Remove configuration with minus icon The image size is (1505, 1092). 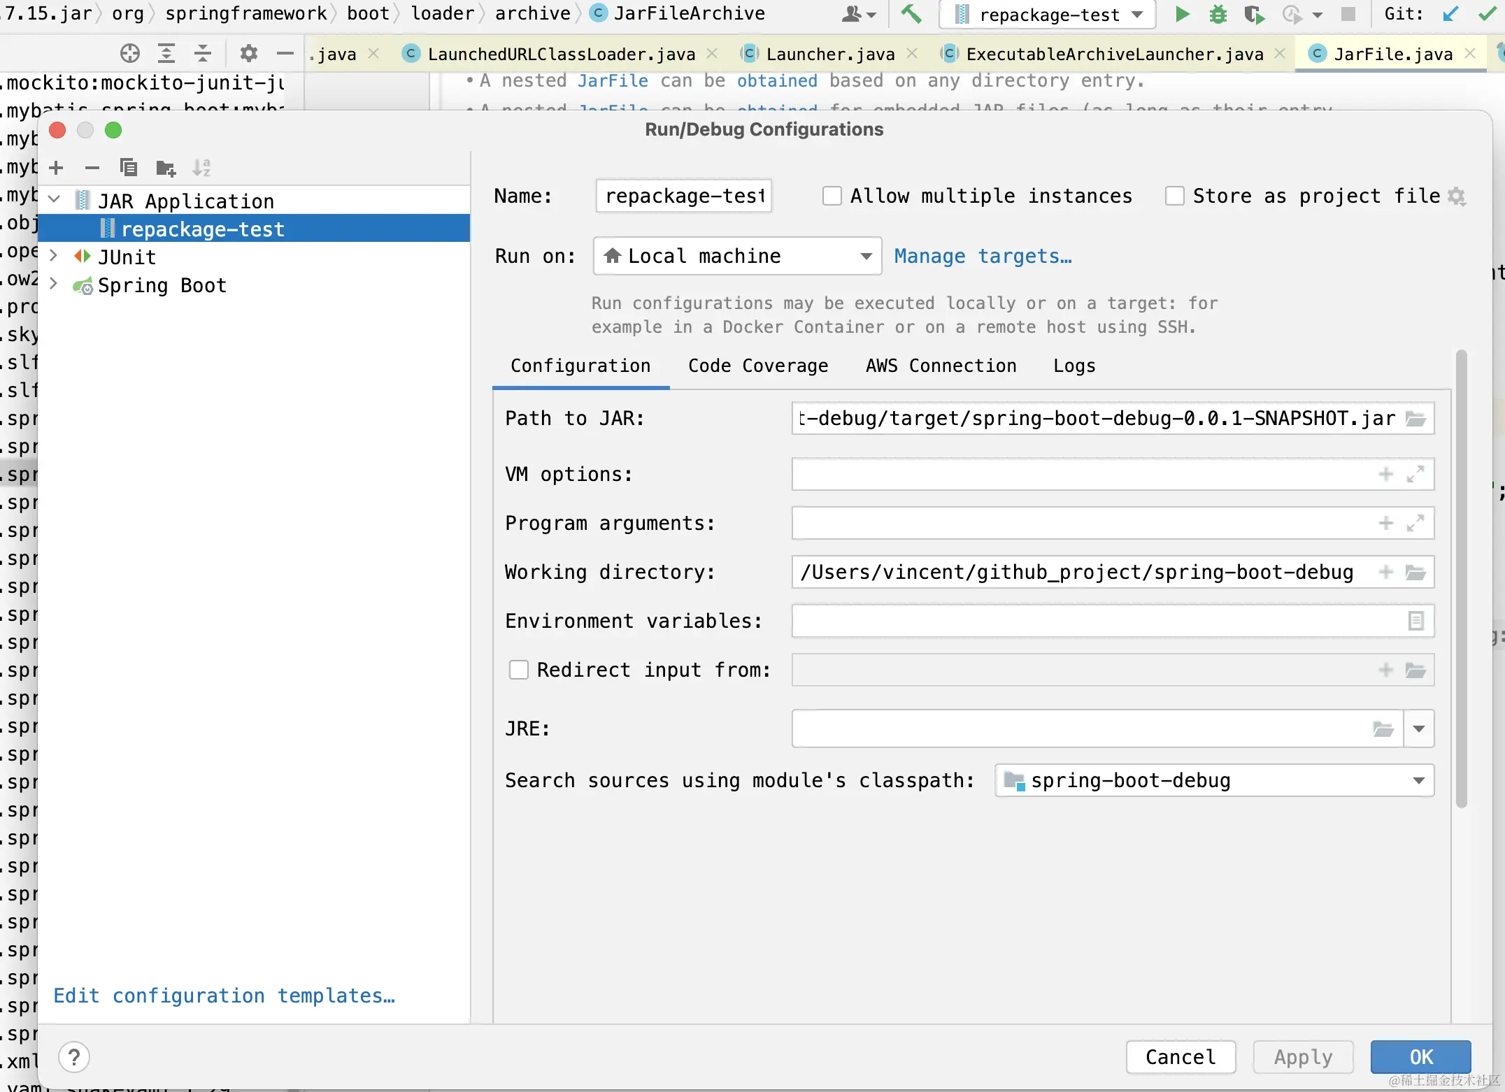point(92,168)
